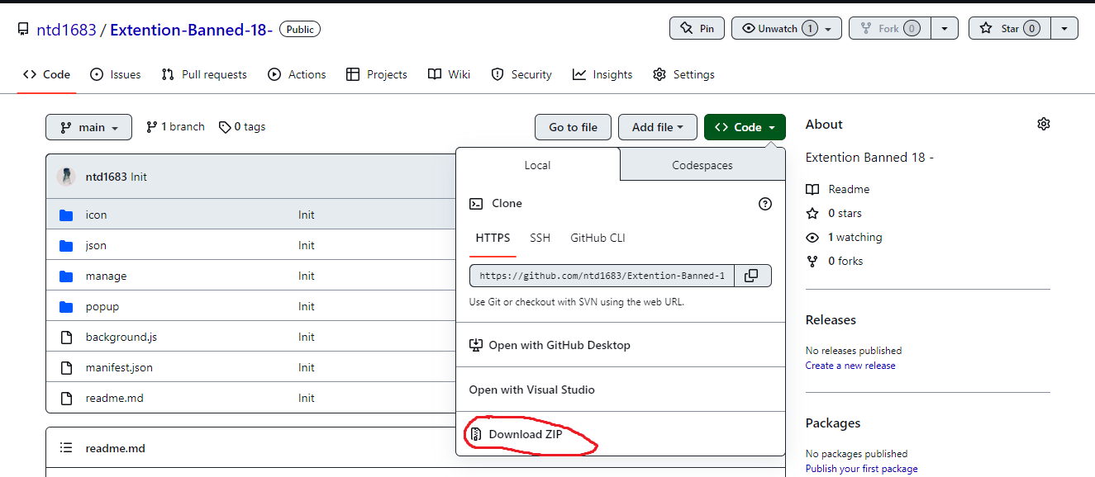Pin the repository
The width and height of the screenshot is (1095, 477).
[697, 28]
